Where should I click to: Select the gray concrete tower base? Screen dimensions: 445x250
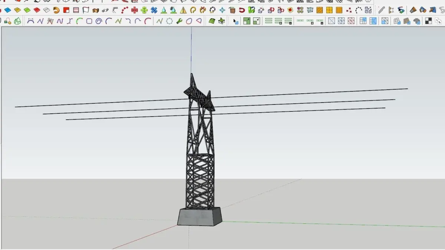200,217
